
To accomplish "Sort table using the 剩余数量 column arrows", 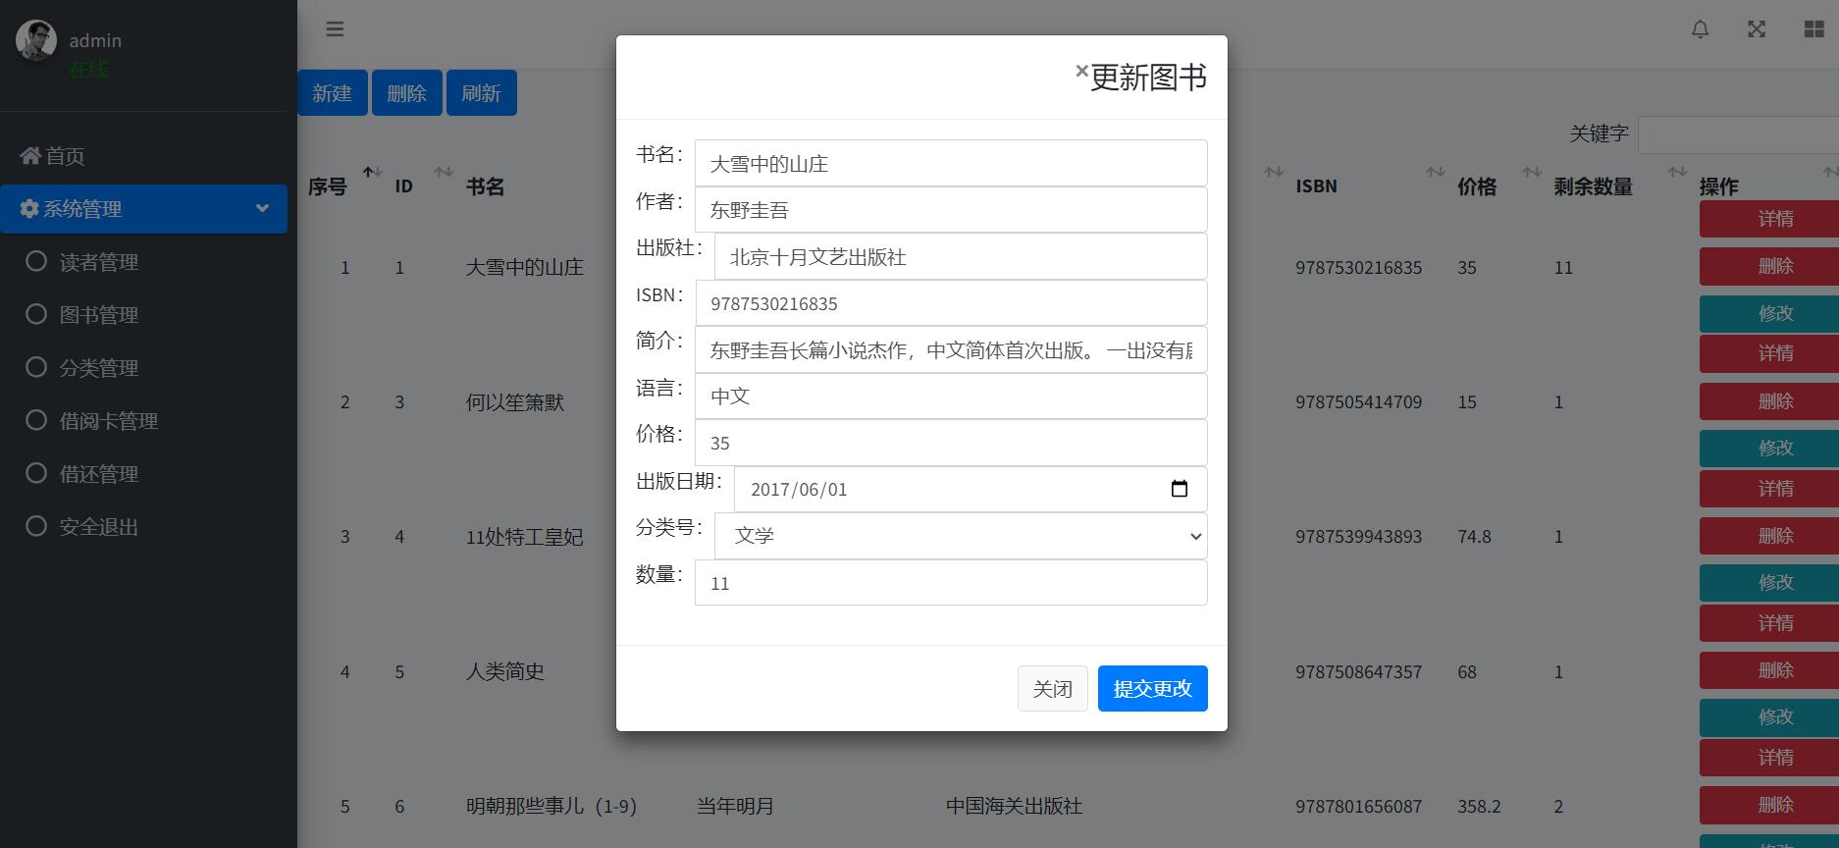I will (1676, 172).
